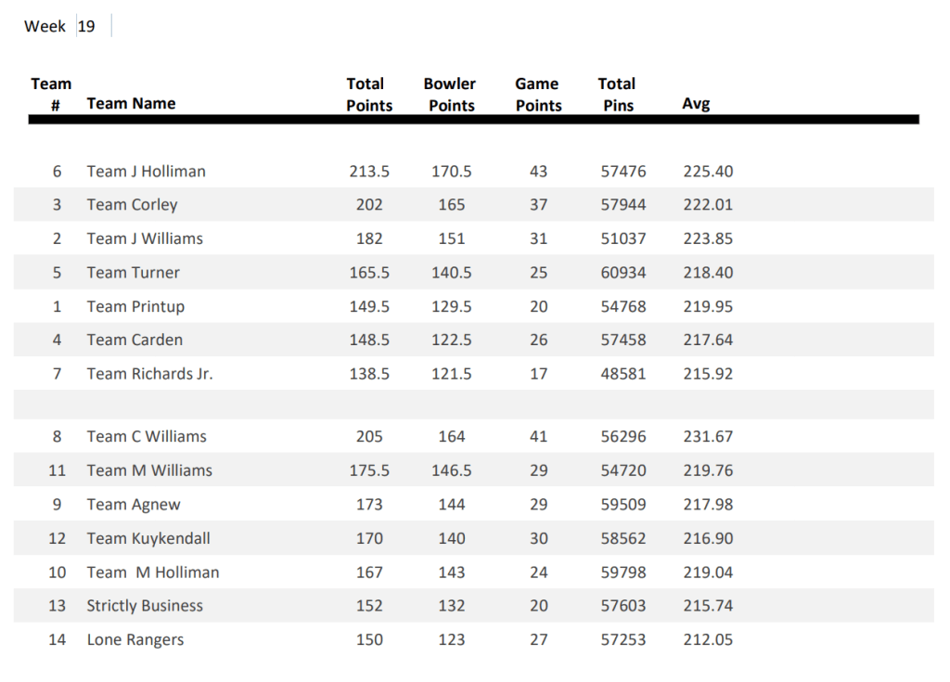
Task: Click the Bowler Points column header
Action: point(451,95)
